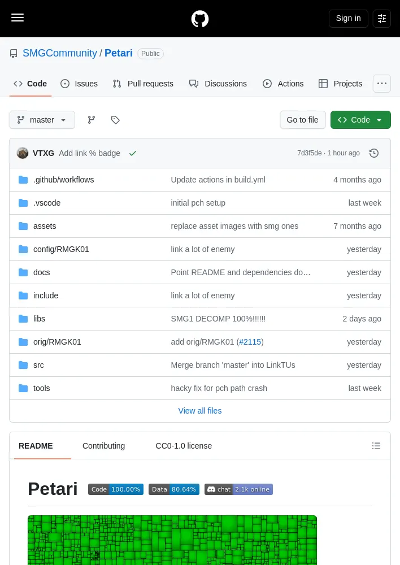The image size is (400, 565).
Task: Switch to the Contributing tab
Action: tap(104, 446)
